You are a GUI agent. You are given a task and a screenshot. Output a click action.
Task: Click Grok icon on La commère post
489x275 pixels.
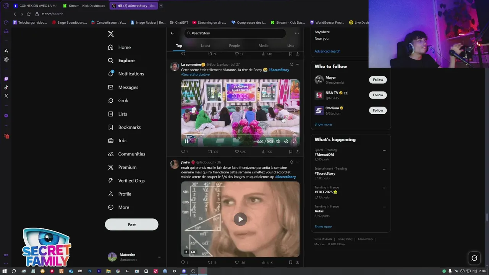tap(291, 65)
